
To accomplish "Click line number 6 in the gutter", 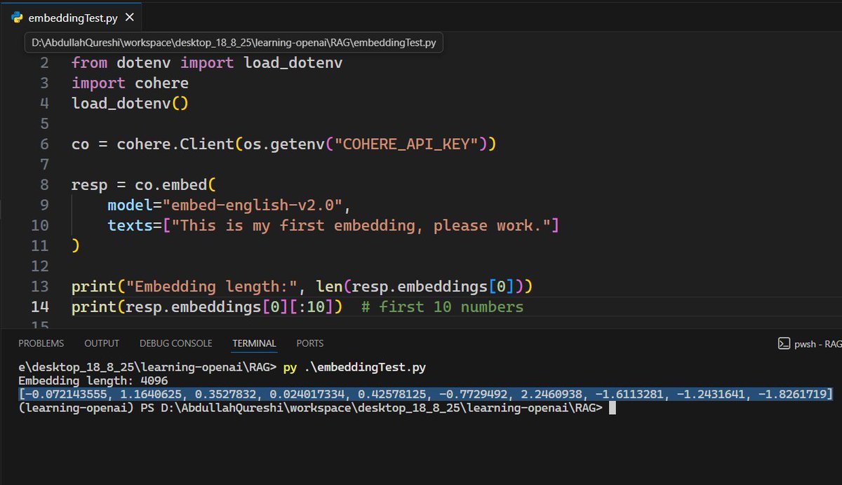I will tap(45, 144).
